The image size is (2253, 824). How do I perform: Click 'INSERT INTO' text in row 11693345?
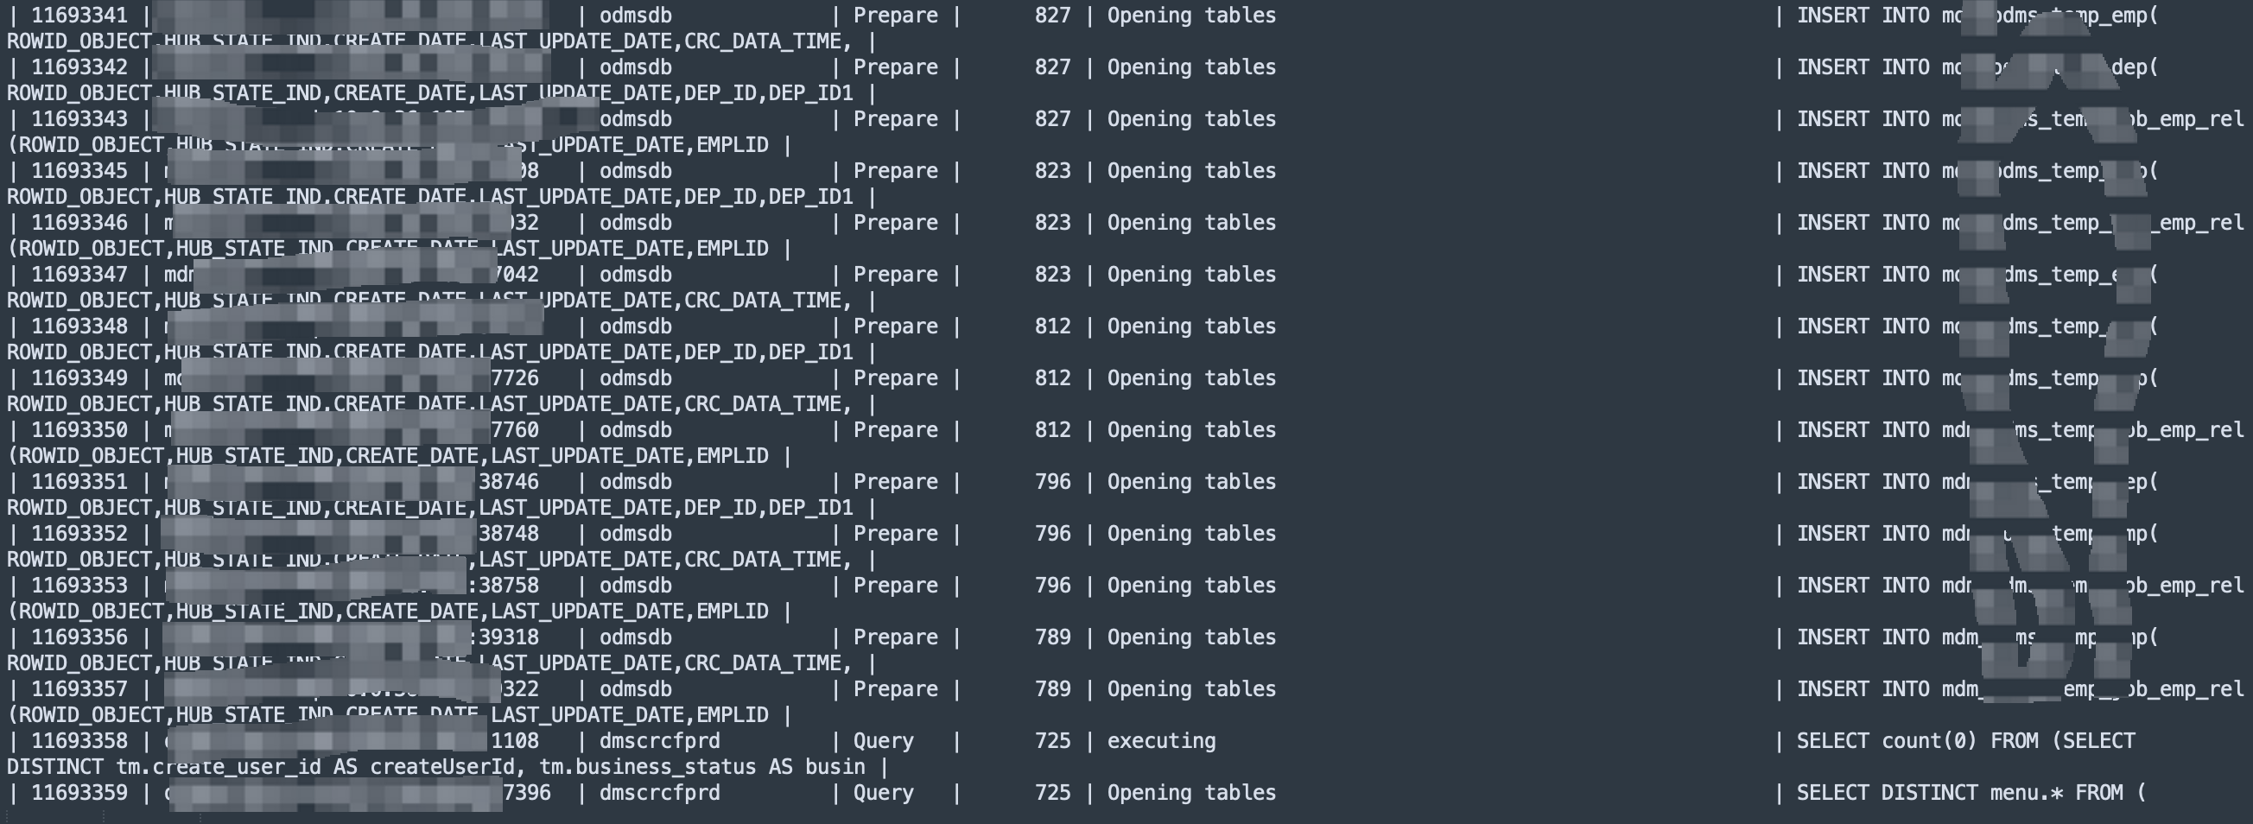click(x=1863, y=171)
